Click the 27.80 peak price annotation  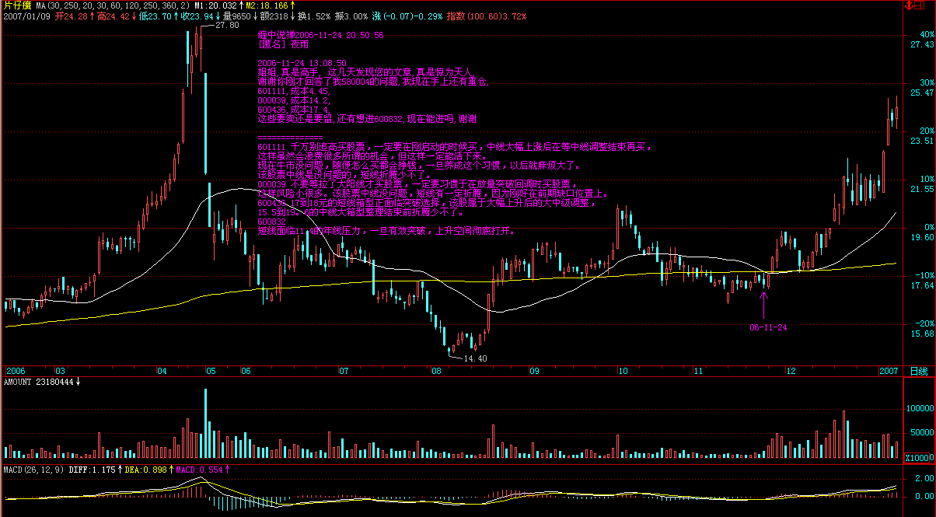(226, 26)
